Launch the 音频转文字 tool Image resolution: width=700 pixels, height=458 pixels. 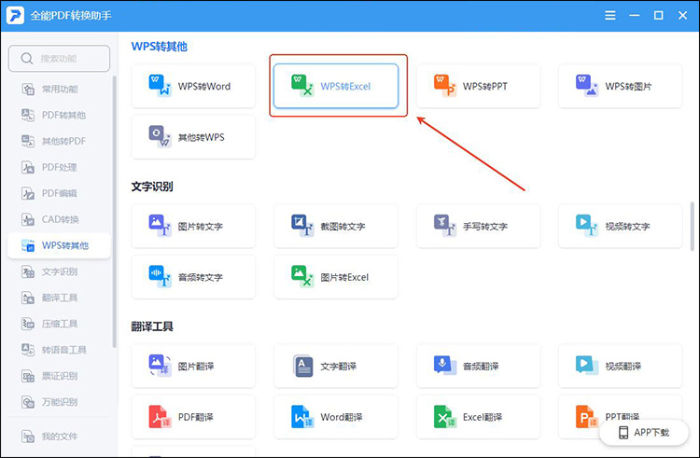click(193, 277)
